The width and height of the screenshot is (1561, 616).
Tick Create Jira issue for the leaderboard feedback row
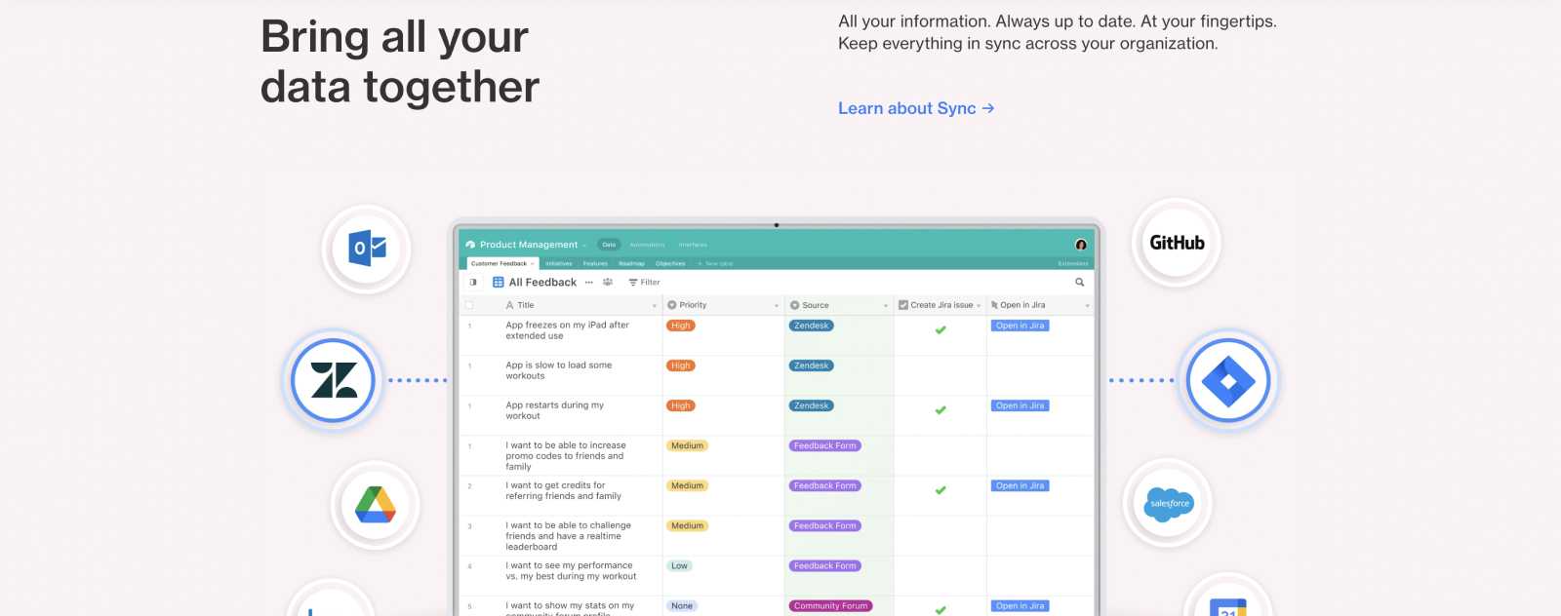click(941, 535)
